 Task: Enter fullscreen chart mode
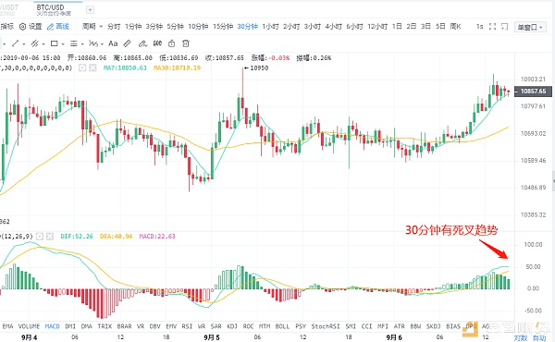492,27
